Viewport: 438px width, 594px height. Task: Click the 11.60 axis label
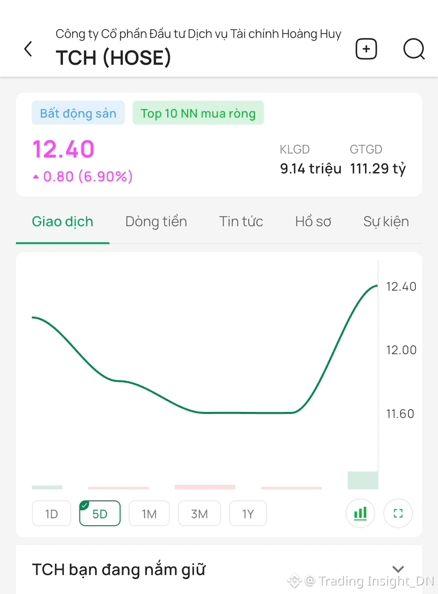click(x=400, y=413)
